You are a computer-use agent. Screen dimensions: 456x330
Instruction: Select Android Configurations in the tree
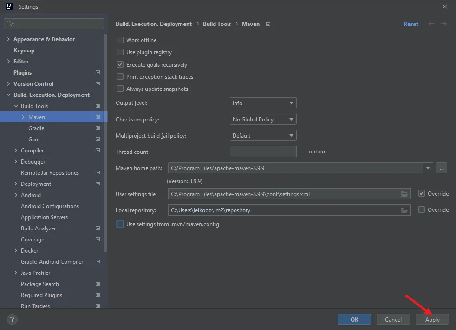pyautogui.click(x=50, y=206)
